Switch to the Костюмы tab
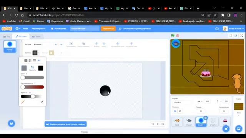The width and height of the screenshot is (246, 138). pos(21,36)
